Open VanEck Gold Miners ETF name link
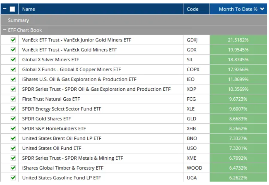This screenshot has width=269, height=185. coord(69,50)
